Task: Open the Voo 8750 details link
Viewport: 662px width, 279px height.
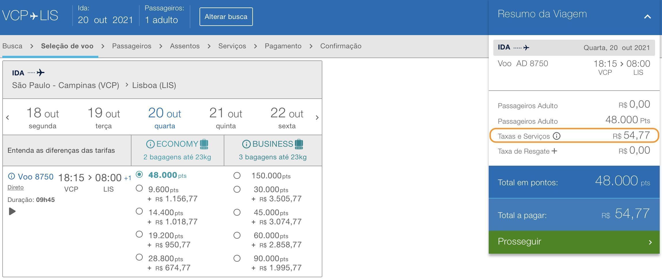Action: click(x=36, y=176)
